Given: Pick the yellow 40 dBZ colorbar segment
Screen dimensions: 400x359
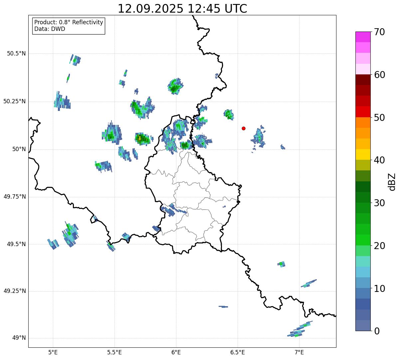Looking at the screenshot, I should 363,154.
